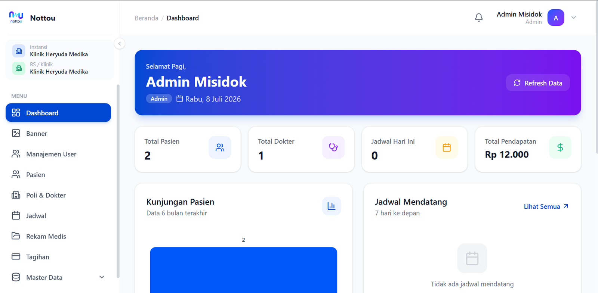Open the Dashboard menu item
Image resolution: width=598 pixels, height=293 pixels.
[58, 113]
